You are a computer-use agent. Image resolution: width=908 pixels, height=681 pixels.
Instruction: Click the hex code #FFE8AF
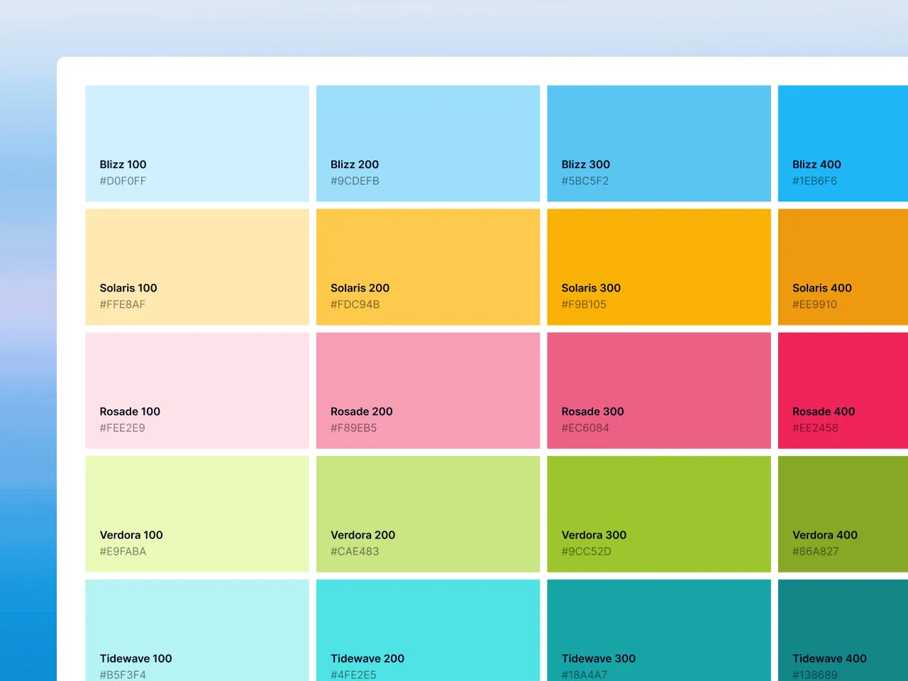pyautogui.click(x=122, y=304)
